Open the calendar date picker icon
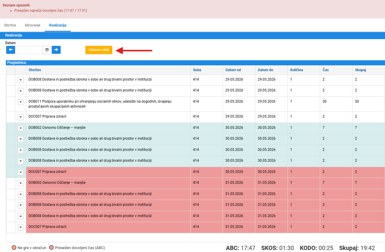Image resolution: width=385 pixels, height=252 pixels. click(x=47, y=50)
